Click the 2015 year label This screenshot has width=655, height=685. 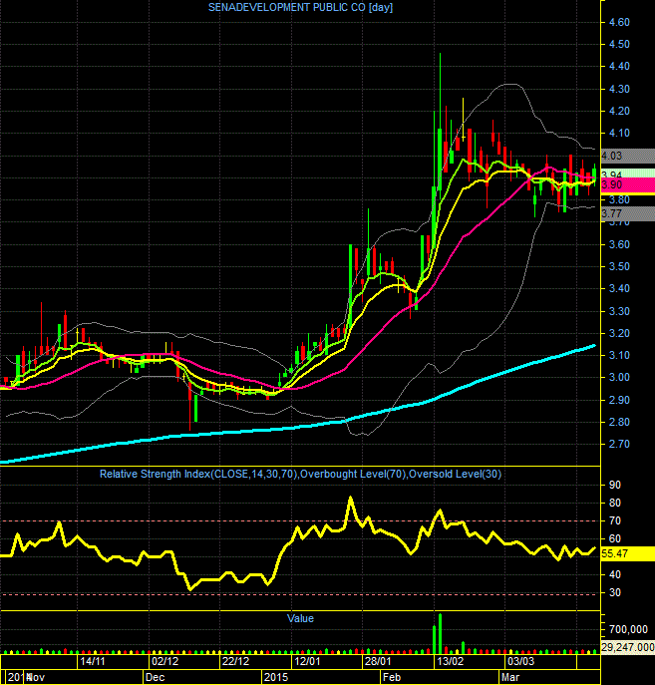pos(276,677)
